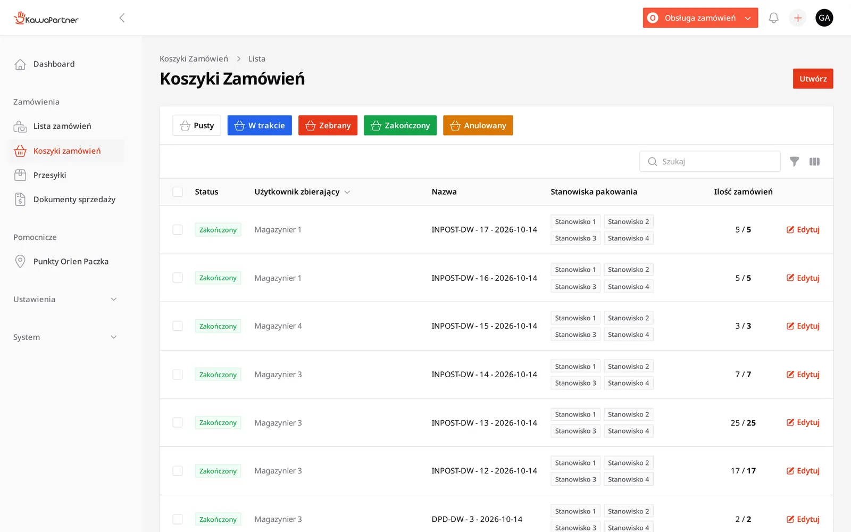Filter by Pusty status tab
Screen dimensions: 851x532
click(197, 126)
